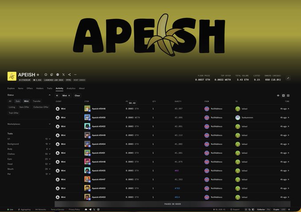301x212 pixels.
Task: Open the Apeish #3446 item thumbnail
Action: [x=87, y=108]
